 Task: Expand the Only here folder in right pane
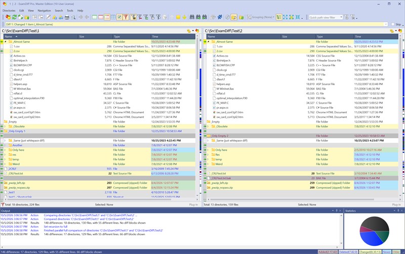[x=208, y=150]
